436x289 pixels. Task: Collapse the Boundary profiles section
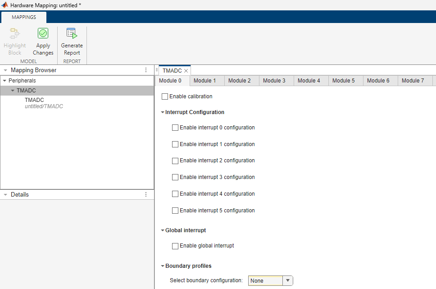click(x=163, y=266)
